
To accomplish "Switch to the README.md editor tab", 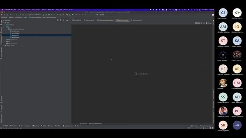I will tap(77, 20).
